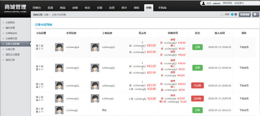The width and height of the screenshot is (260, 116).
Task: Click the admin user silhouette icon
Action: (x=203, y=3)
